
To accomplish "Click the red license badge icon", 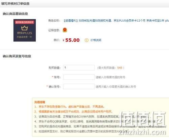I will tap(65, 30).
